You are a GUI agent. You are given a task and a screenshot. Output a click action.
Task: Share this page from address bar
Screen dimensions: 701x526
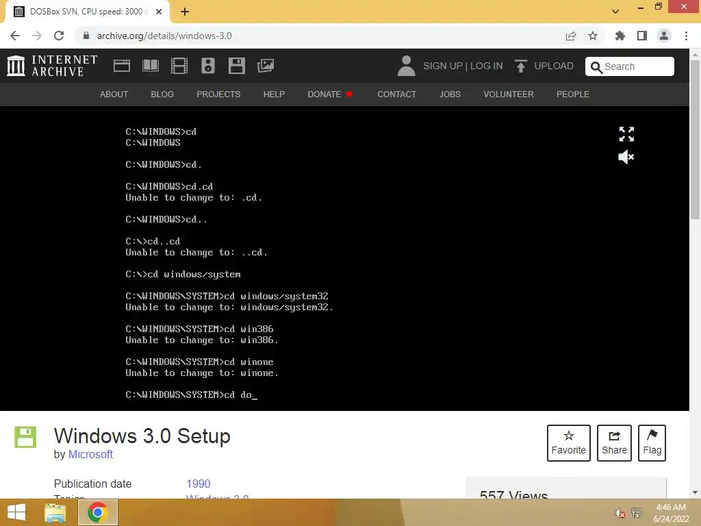[x=571, y=36]
